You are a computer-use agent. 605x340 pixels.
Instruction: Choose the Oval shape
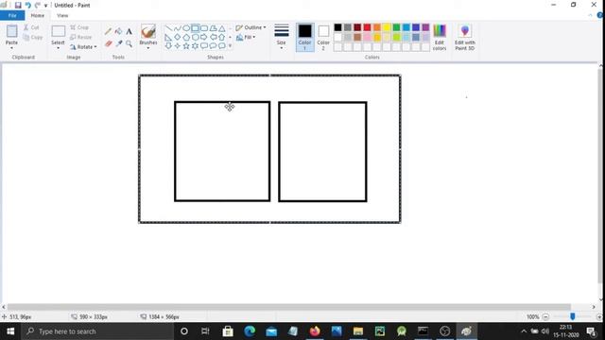point(186,28)
